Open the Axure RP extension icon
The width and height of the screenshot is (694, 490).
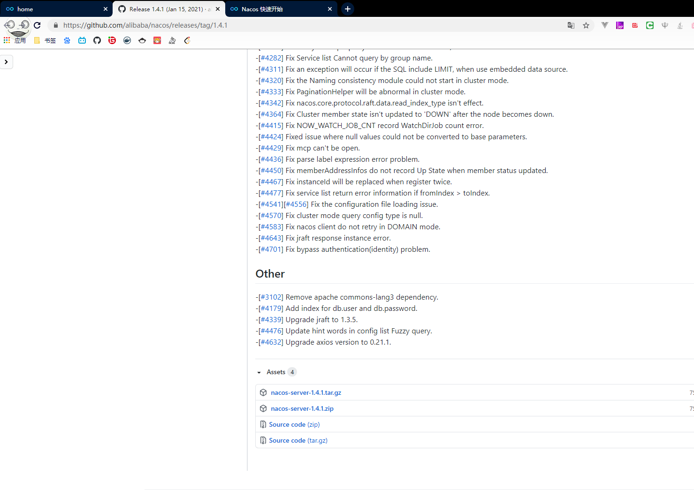620,25
